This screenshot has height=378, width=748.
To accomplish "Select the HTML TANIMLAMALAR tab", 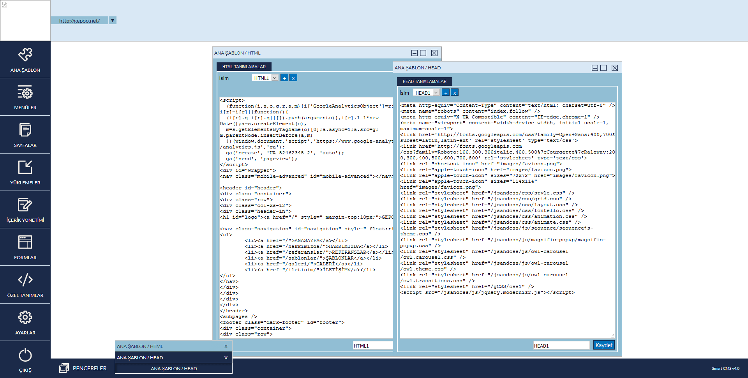I will tap(244, 67).
